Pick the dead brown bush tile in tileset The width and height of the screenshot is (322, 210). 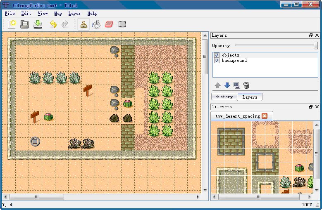click(299, 182)
